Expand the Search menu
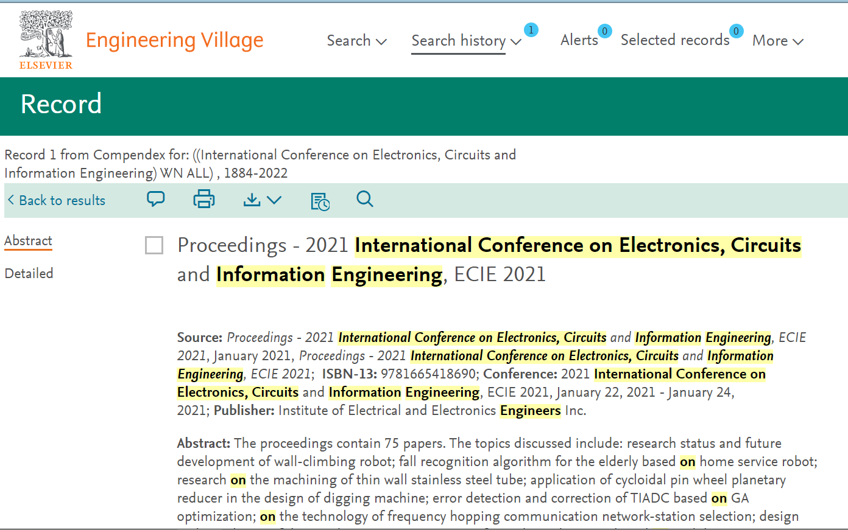848x530 pixels. [x=356, y=41]
